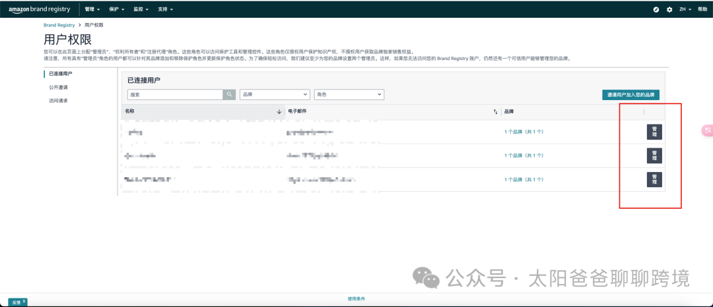Click the 电子邮件 column header text
This screenshot has width=713, height=307.
[x=297, y=111]
